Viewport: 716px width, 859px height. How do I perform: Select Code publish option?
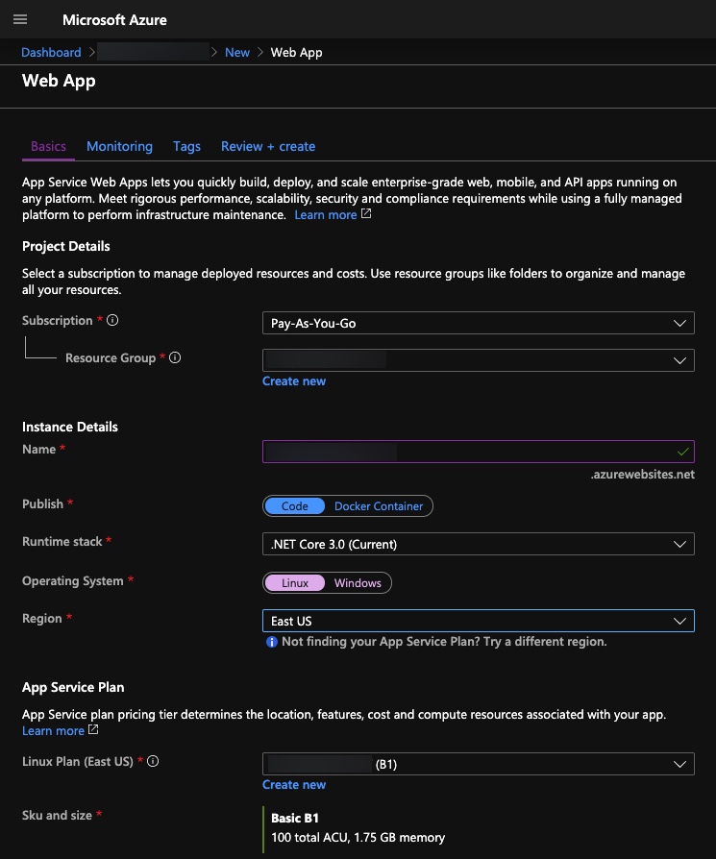click(x=294, y=505)
